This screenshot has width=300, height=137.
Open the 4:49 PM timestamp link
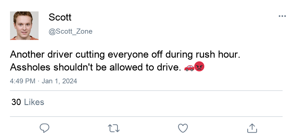22,81
